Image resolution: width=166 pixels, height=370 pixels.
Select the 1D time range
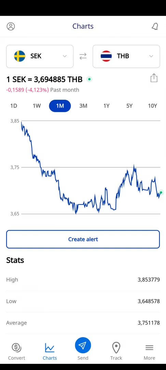tap(14, 106)
